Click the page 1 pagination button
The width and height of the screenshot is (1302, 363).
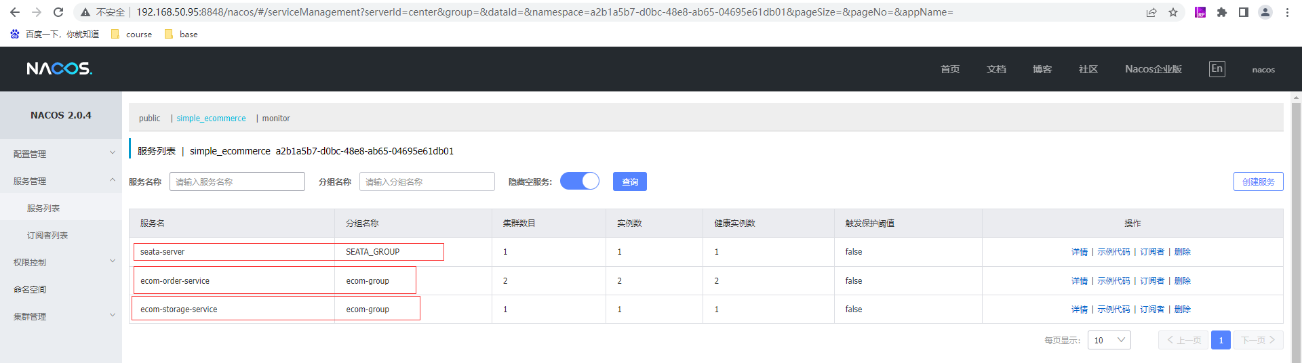pos(1221,340)
